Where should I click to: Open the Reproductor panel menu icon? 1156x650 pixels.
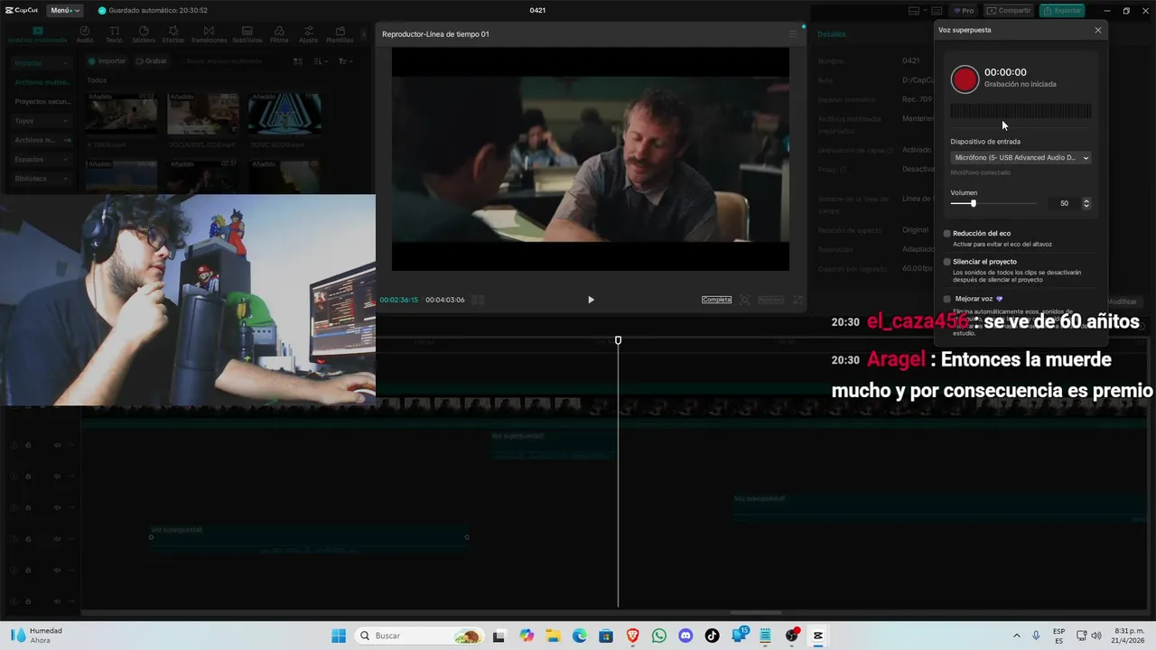(793, 34)
